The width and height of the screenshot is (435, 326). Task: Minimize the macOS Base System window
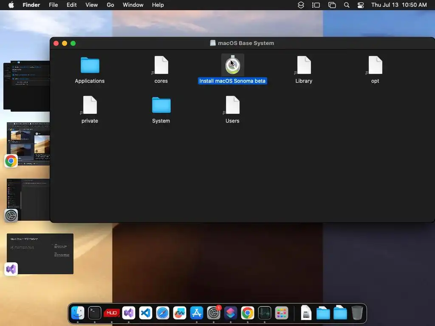point(65,43)
